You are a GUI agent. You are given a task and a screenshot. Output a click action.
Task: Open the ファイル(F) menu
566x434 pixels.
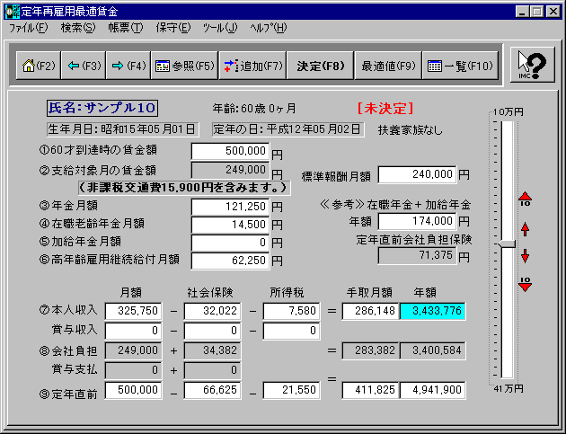(28, 28)
